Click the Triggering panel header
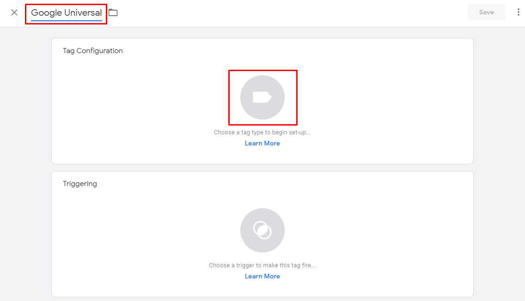The image size is (525, 301). click(80, 183)
